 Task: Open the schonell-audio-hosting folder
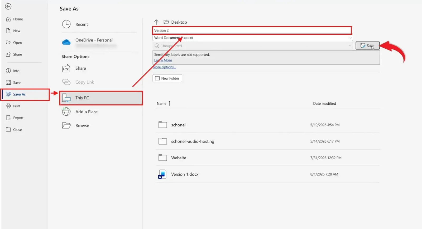tap(267, 141)
